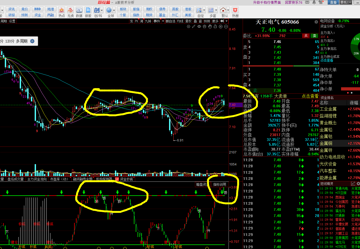Viewport: 360px width, 249px height.
Task: Select 工业金属 sector row
Action: coord(340,109)
